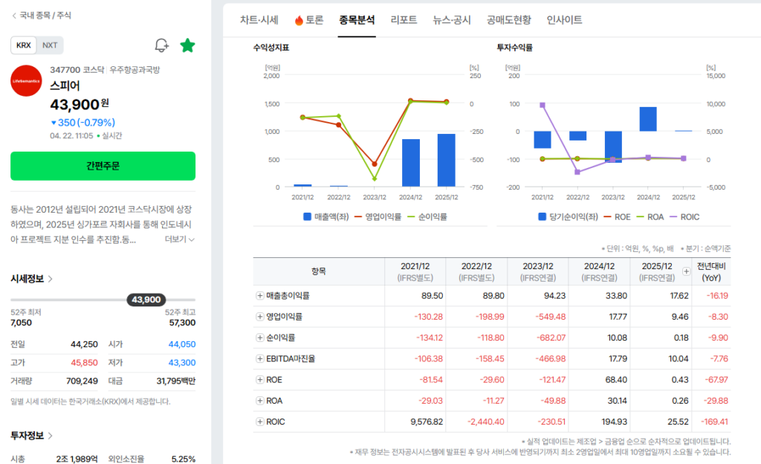Toggle ROA legend line

click(x=640, y=217)
